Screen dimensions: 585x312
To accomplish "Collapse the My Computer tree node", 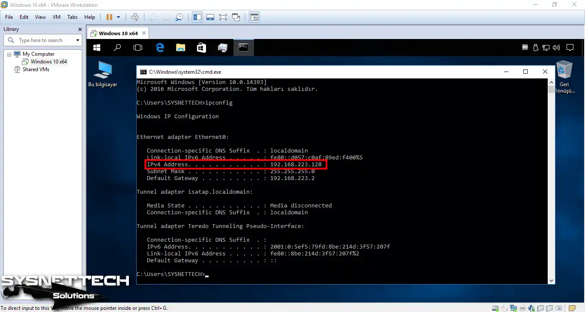I will click(x=9, y=54).
